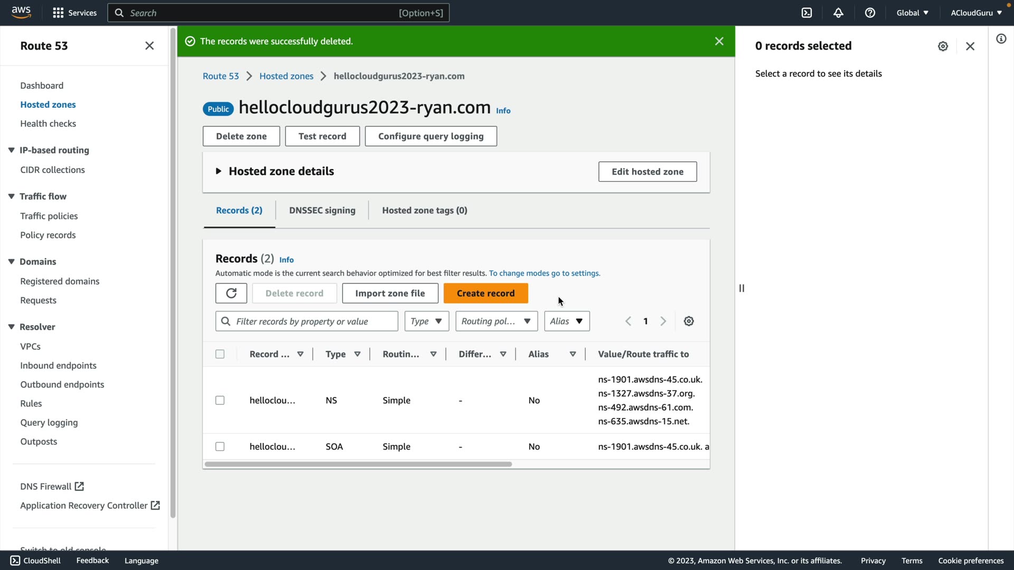
Task: Open CloudShell from top navigation icon
Action: (806, 13)
